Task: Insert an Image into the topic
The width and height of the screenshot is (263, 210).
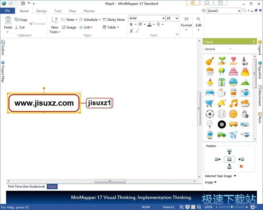Action: pyautogui.click(x=69, y=27)
